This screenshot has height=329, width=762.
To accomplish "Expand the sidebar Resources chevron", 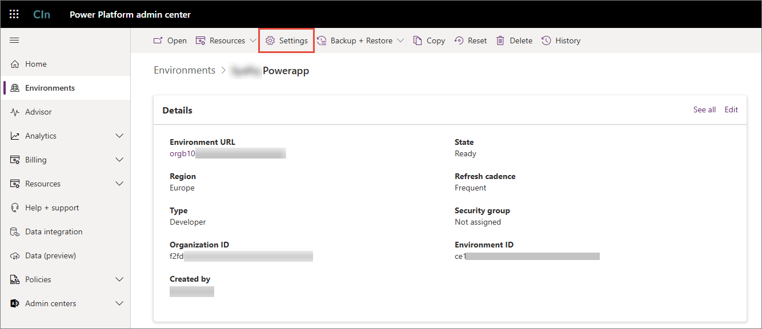I will (119, 184).
